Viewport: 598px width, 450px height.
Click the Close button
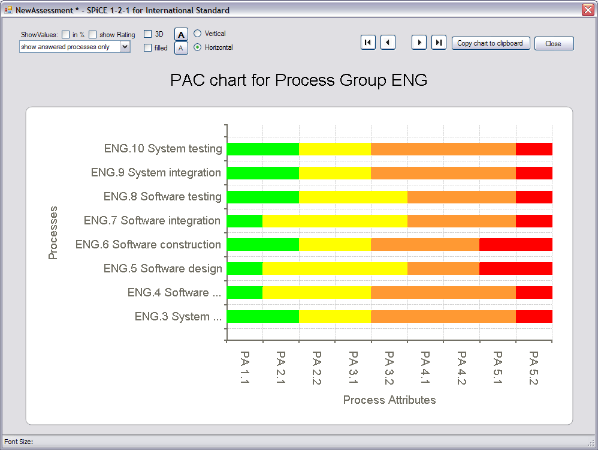click(554, 44)
